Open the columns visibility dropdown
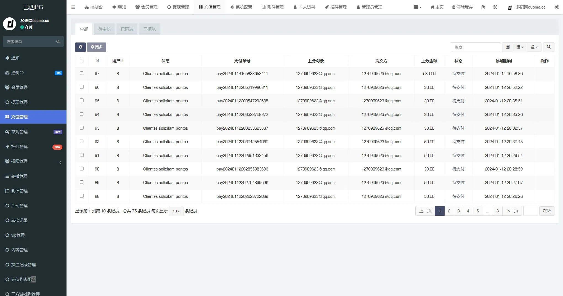This screenshot has height=296, width=563. point(520,47)
